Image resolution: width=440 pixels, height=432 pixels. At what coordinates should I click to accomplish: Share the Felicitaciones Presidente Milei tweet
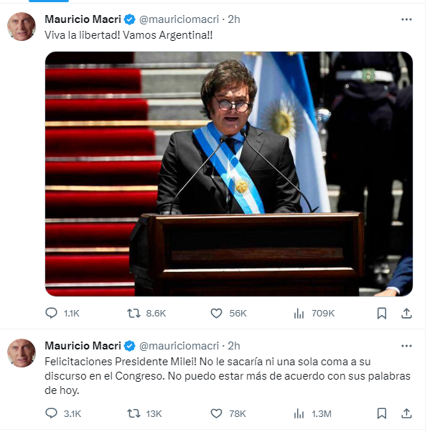[x=406, y=413]
